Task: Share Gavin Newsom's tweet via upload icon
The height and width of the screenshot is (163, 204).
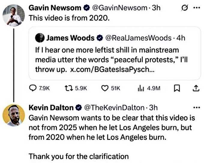Action: pos(196,88)
